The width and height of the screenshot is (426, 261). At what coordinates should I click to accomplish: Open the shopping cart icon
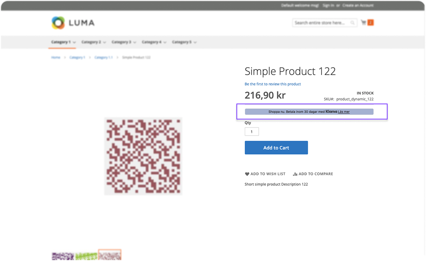coord(364,23)
